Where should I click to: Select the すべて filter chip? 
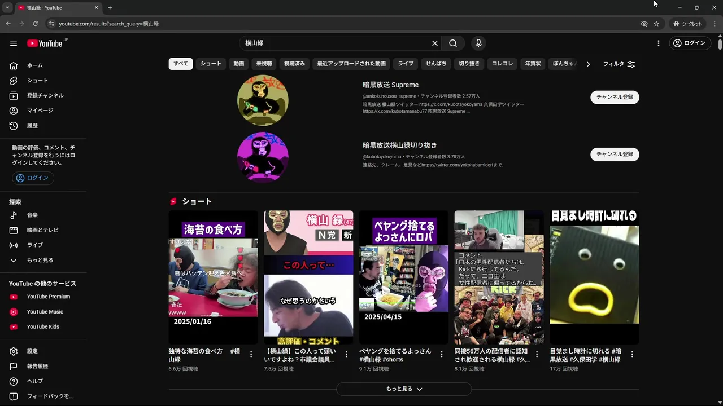(181, 64)
